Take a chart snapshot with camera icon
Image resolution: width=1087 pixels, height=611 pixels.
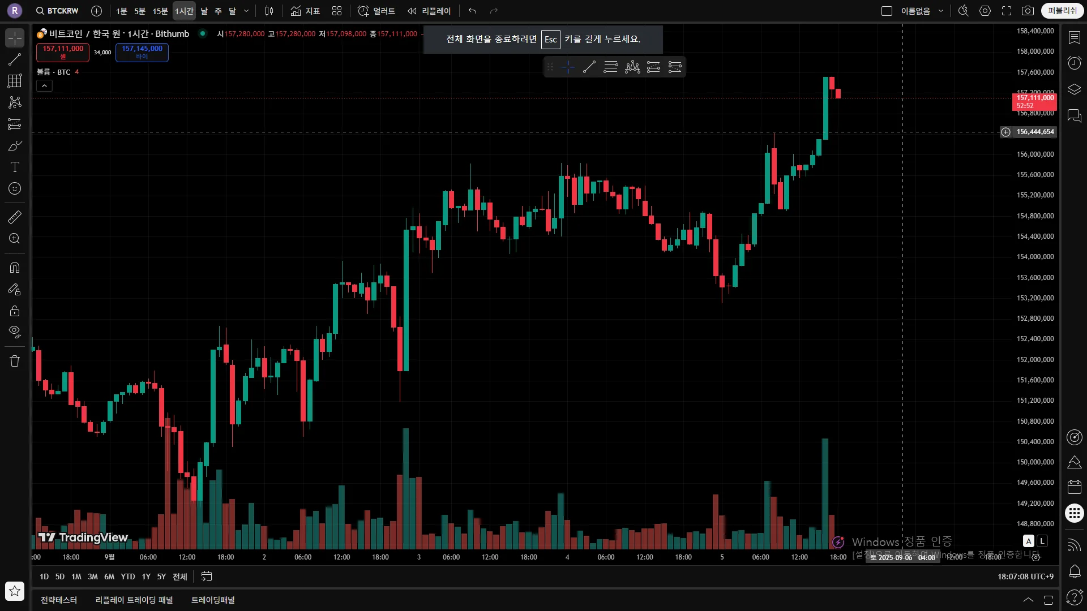[x=1028, y=11]
